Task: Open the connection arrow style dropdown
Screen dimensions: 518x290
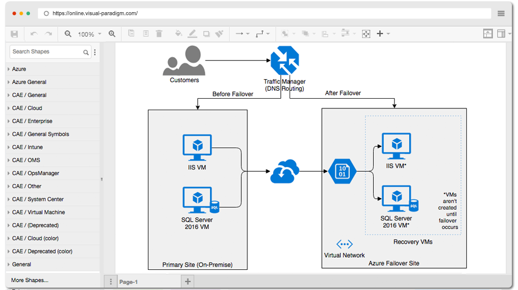Action: tap(243, 34)
